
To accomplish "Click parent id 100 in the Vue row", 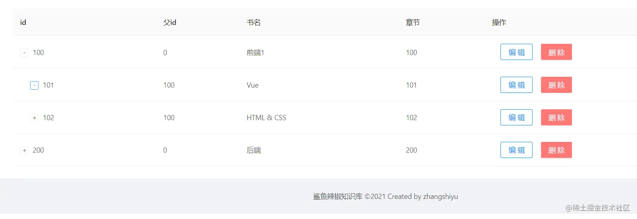I will [169, 85].
